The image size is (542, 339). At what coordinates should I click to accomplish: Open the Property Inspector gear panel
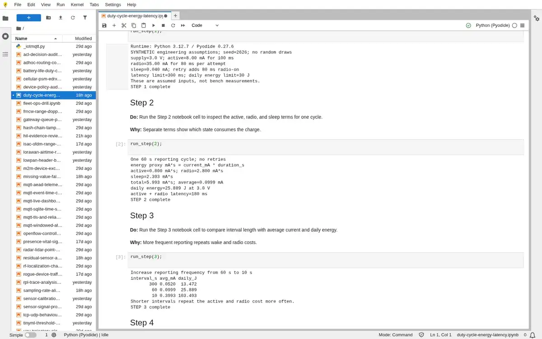click(537, 19)
